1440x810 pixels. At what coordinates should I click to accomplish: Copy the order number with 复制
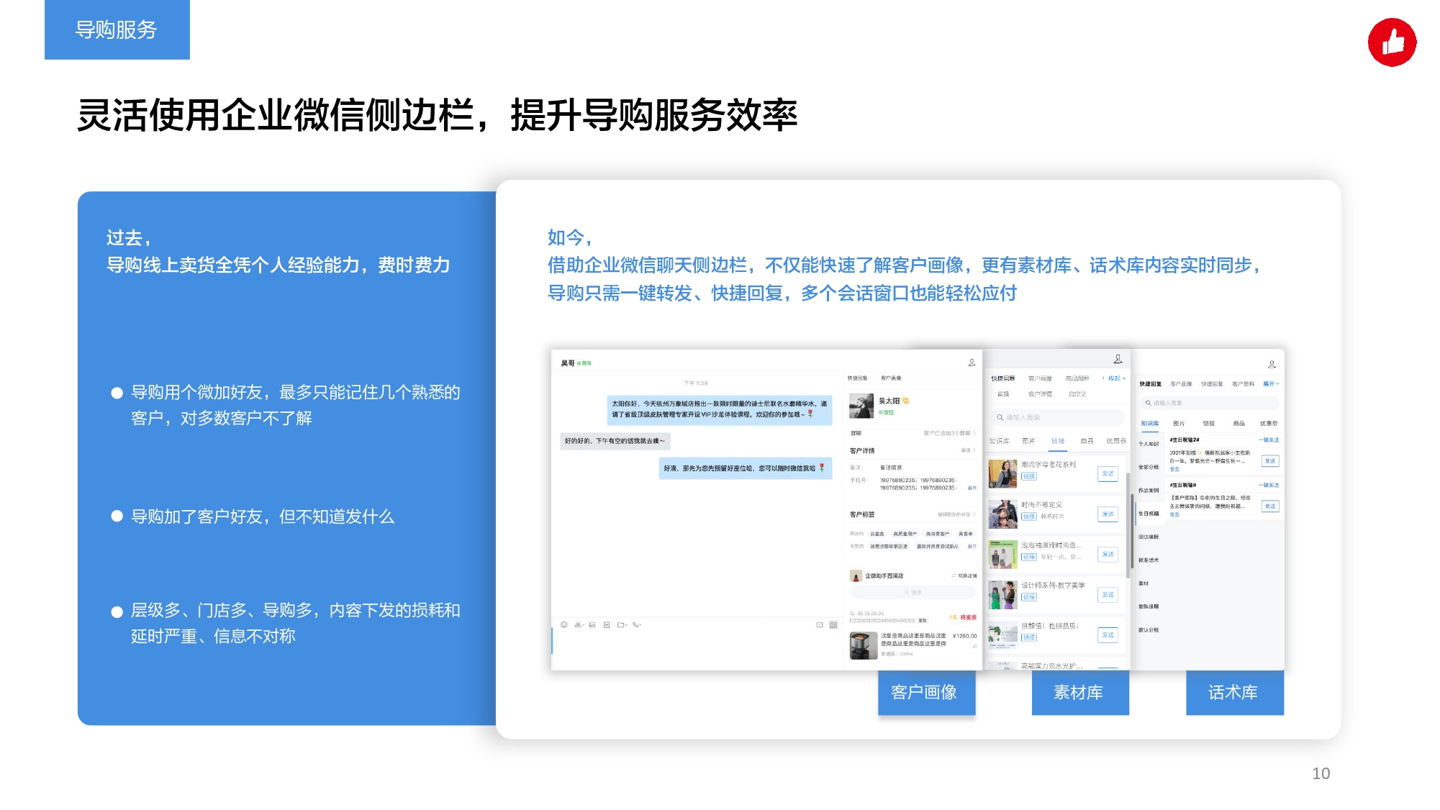pos(923,620)
